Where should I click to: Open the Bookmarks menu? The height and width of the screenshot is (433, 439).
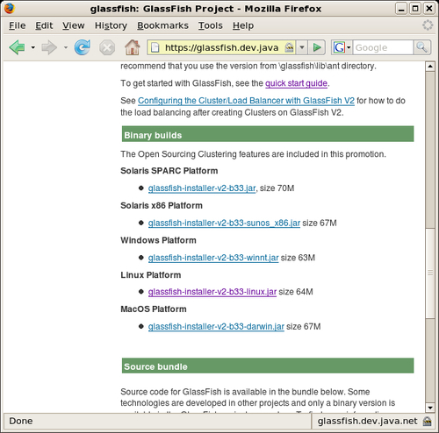pos(162,25)
